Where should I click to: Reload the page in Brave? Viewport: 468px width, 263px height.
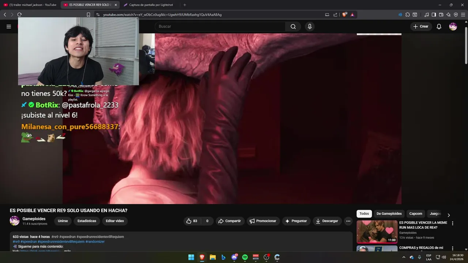click(x=19, y=15)
